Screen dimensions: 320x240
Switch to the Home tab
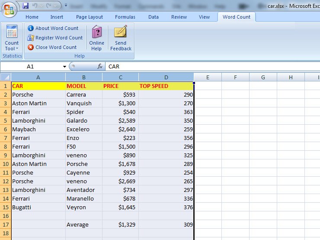click(x=32, y=17)
